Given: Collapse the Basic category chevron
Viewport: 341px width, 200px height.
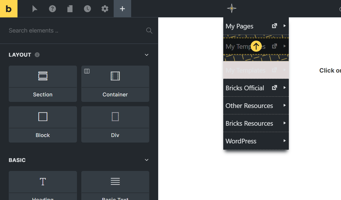Looking at the screenshot, I should click(147, 160).
